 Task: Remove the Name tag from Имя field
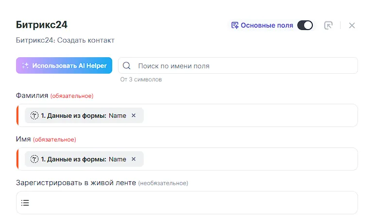pyautogui.click(x=134, y=159)
